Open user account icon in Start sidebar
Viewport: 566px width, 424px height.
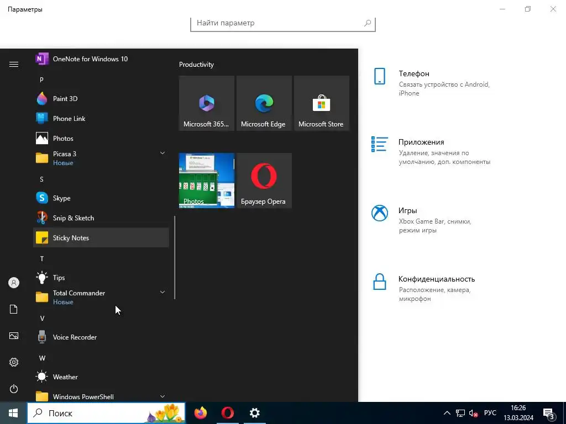pos(14,283)
